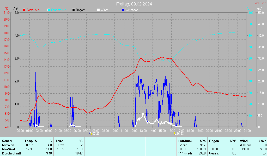
Task: Click the red Temp. A. legend swatch
Action: pos(24,10)
